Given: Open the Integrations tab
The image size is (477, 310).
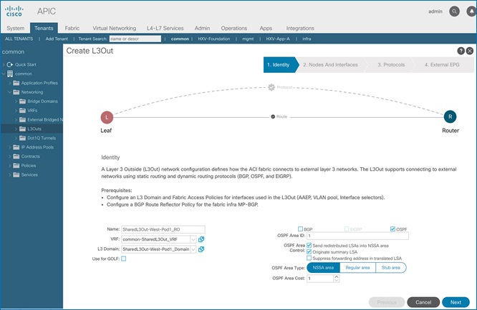Looking at the screenshot, I should [300, 28].
